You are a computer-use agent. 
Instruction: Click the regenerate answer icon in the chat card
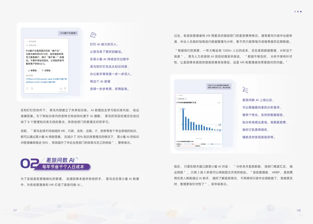coord(27,88)
